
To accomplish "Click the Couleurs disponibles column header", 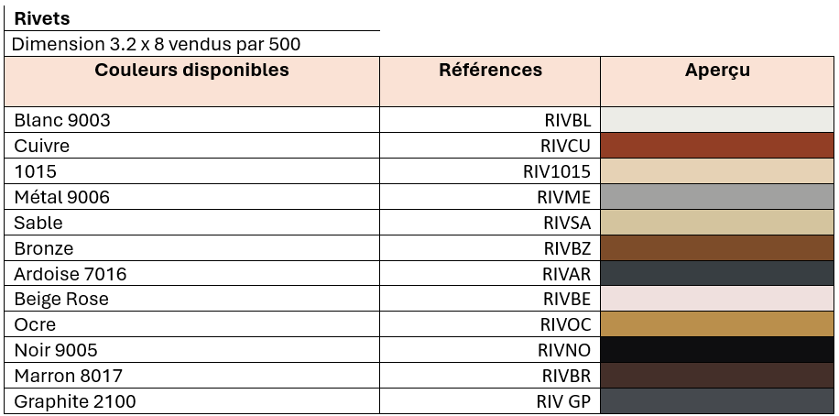I will coord(191,71).
